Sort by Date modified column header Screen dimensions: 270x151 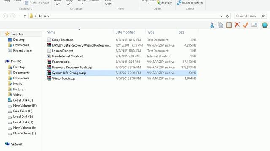[x=125, y=32]
